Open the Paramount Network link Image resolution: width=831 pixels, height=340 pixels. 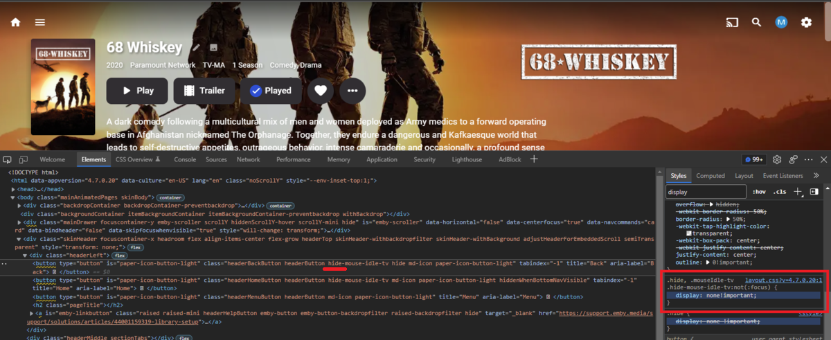[161, 65]
